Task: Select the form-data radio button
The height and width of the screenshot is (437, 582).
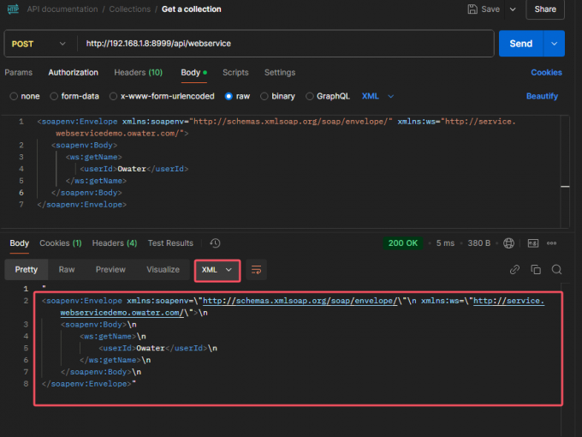Action: [x=54, y=96]
